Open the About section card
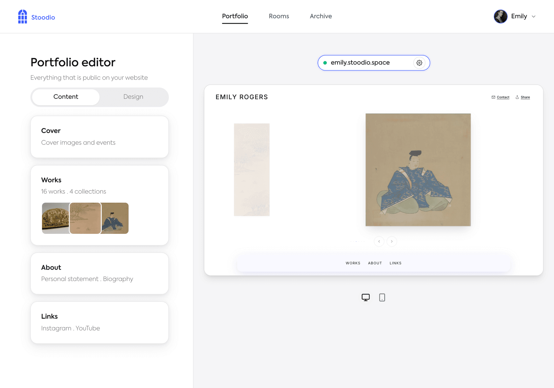The image size is (554, 388). [x=99, y=273]
